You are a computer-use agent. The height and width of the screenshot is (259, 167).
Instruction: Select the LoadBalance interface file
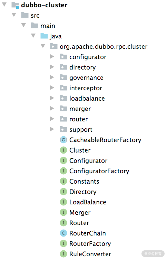pos(88,202)
